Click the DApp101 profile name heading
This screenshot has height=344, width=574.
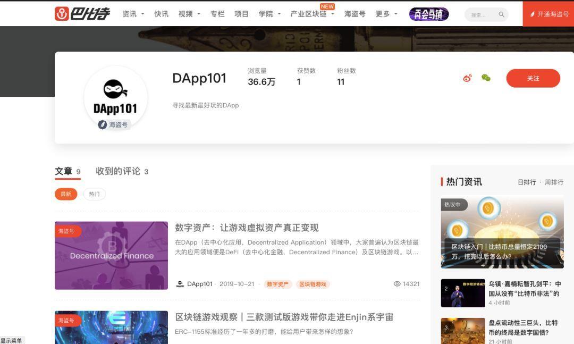[x=199, y=78]
